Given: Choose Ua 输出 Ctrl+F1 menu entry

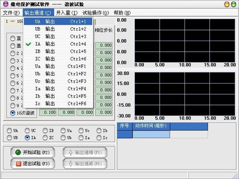Looking at the screenshot, I should 58,66.
